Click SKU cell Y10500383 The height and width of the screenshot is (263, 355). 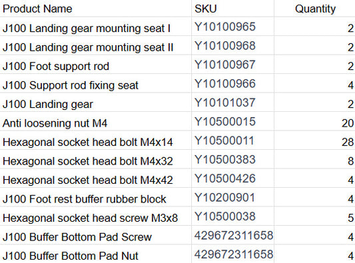coord(232,159)
